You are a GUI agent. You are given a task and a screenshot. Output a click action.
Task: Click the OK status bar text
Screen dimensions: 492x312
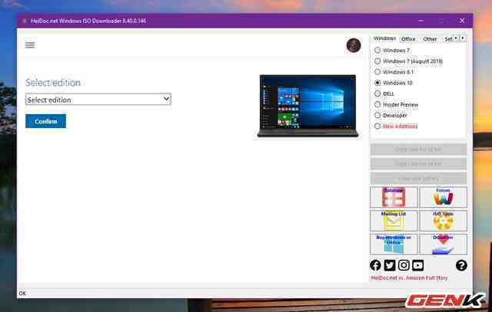coord(22,294)
